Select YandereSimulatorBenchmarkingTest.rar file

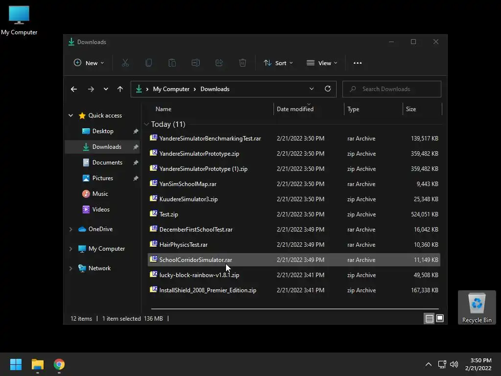click(x=294, y=139)
